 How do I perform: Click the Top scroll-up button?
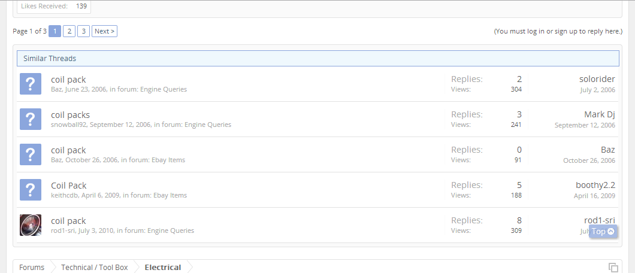point(603,231)
